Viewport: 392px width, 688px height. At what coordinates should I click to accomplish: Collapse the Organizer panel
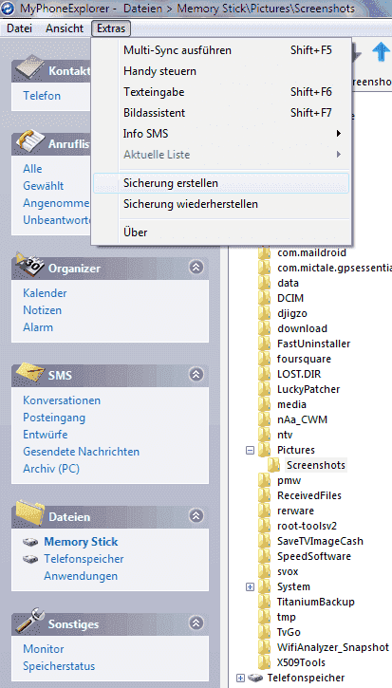click(196, 268)
